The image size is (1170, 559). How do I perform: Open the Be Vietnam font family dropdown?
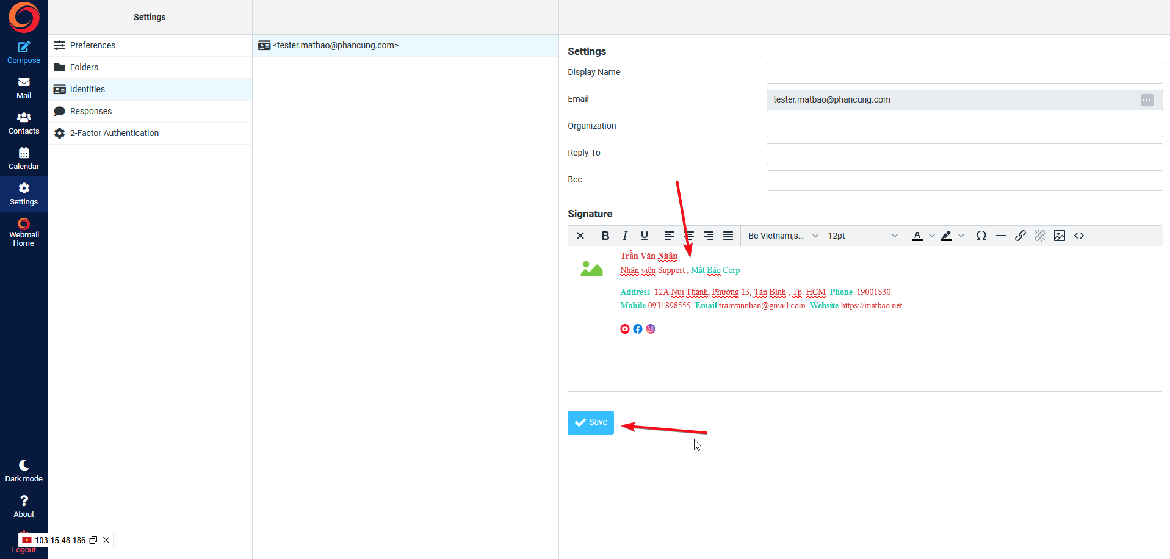tap(782, 236)
